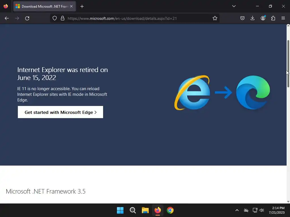The width and height of the screenshot is (290, 217).
Task: Click the IE 11 is no longer accessible text
Action: click(x=62, y=94)
